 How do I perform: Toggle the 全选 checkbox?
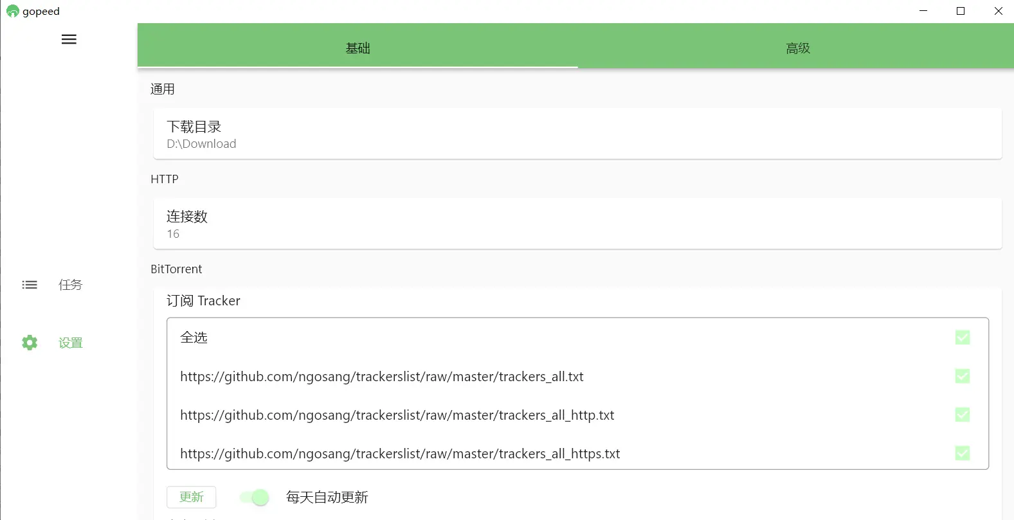[x=963, y=337]
